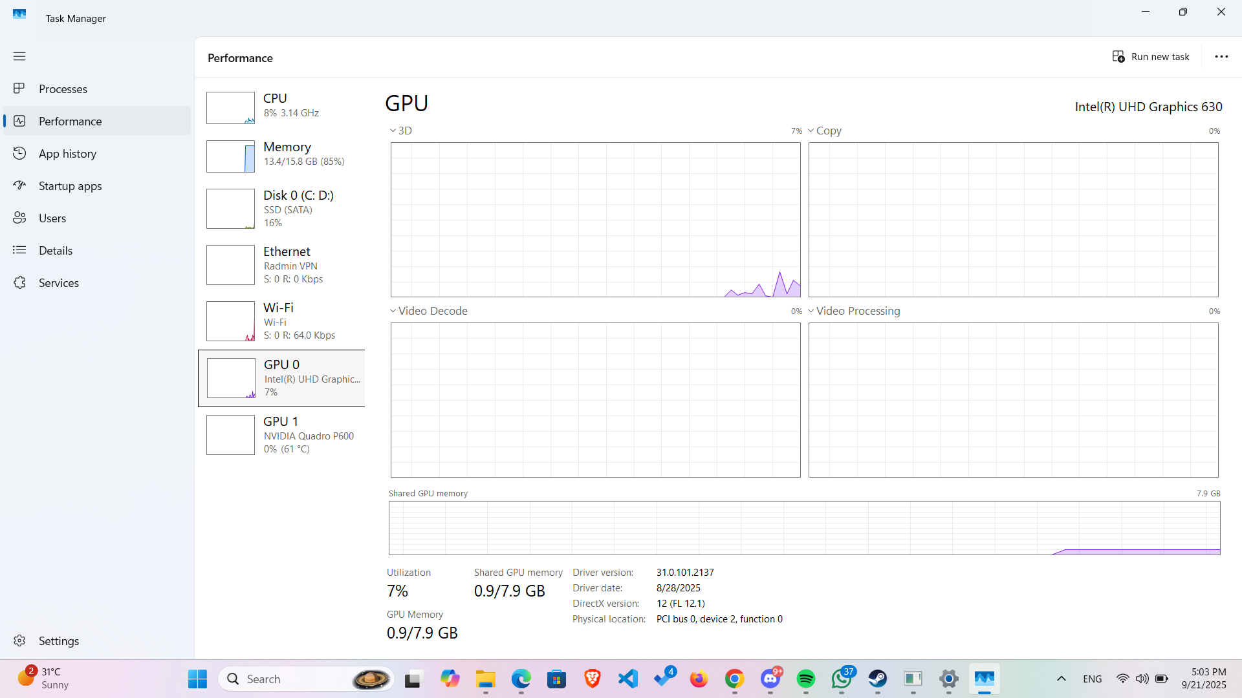This screenshot has width=1242, height=698.
Task: Go to Startup apps page
Action: coord(70,186)
